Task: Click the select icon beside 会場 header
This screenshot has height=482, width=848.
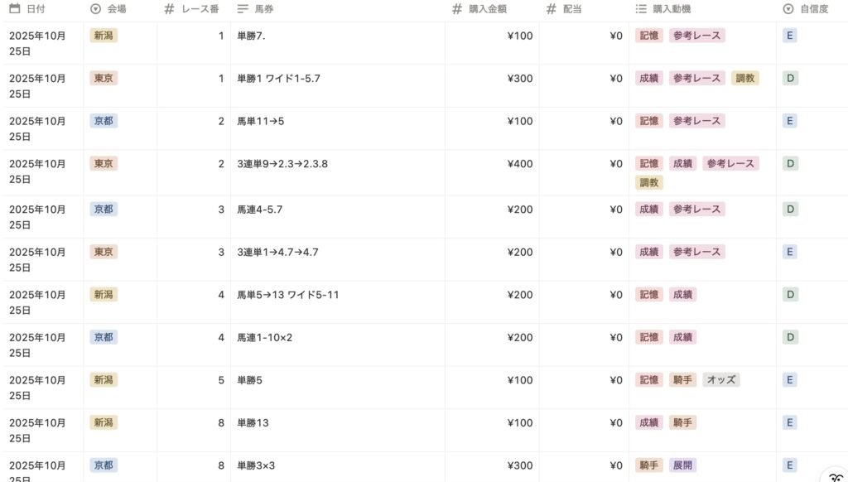Action: click(x=95, y=9)
